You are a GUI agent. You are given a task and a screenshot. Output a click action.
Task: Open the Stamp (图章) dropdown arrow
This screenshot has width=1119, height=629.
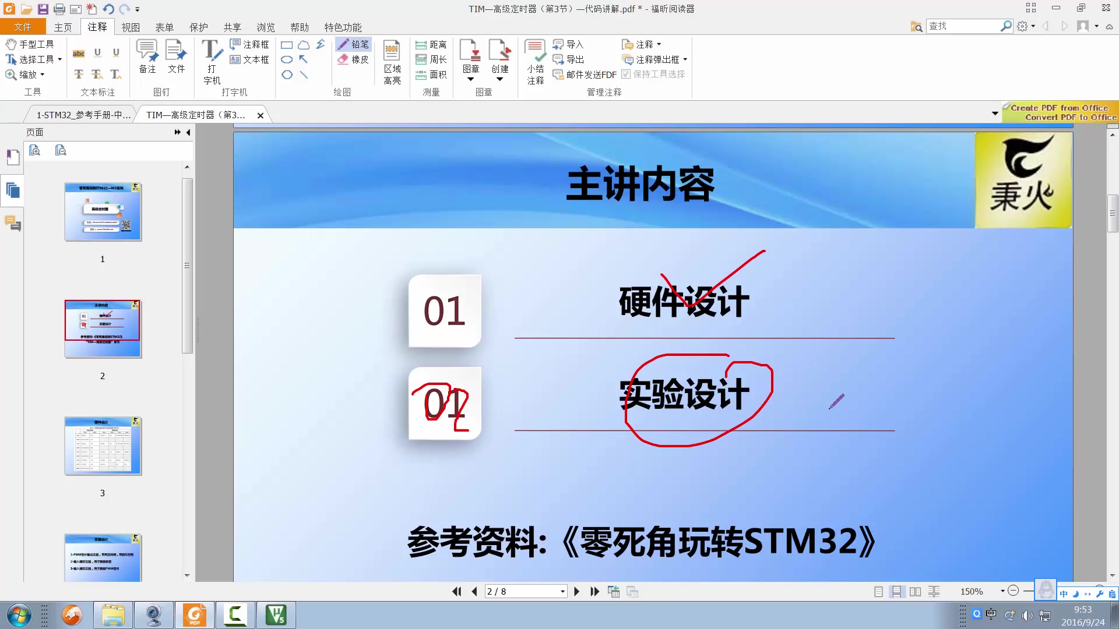[x=470, y=79]
